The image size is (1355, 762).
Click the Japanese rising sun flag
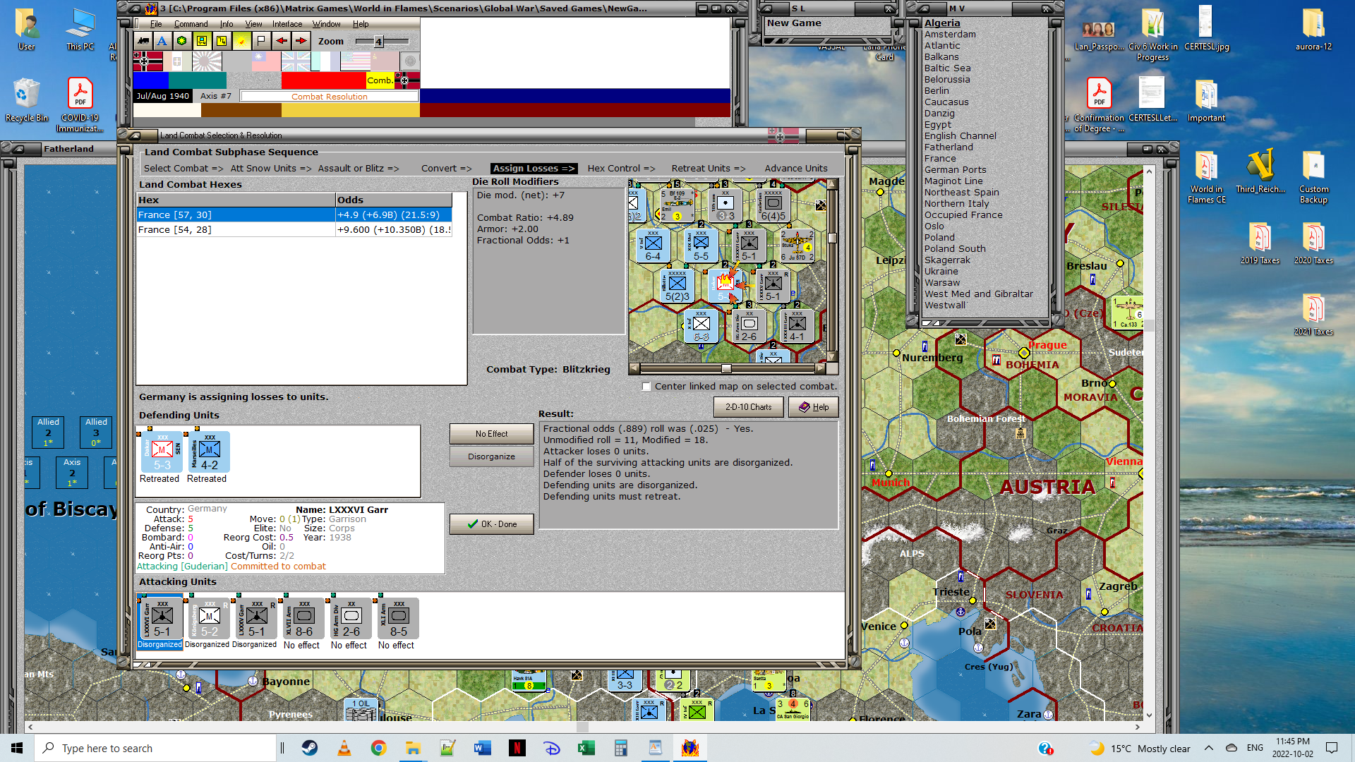[x=207, y=61]
